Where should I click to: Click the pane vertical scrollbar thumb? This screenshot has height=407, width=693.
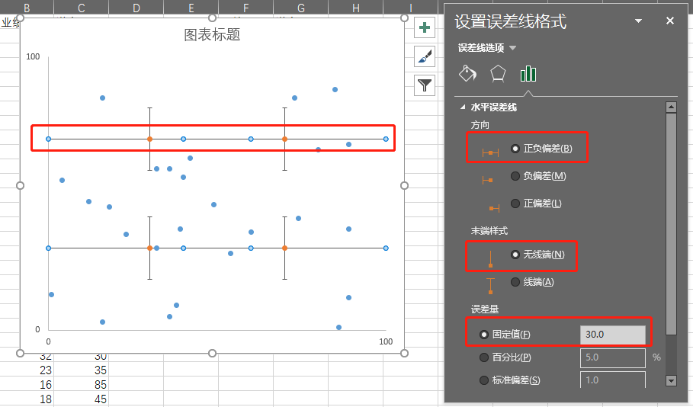tap(671, 223)
